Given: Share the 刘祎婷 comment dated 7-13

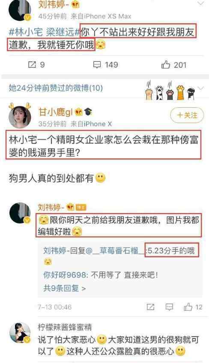Looking at the screenshot, I should click(150, 307).
